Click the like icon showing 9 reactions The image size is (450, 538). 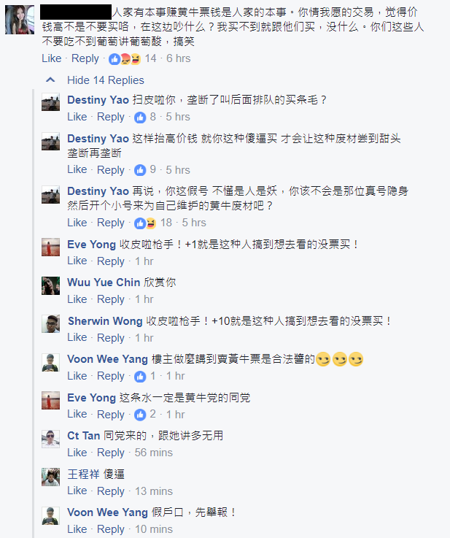[140, 170]
